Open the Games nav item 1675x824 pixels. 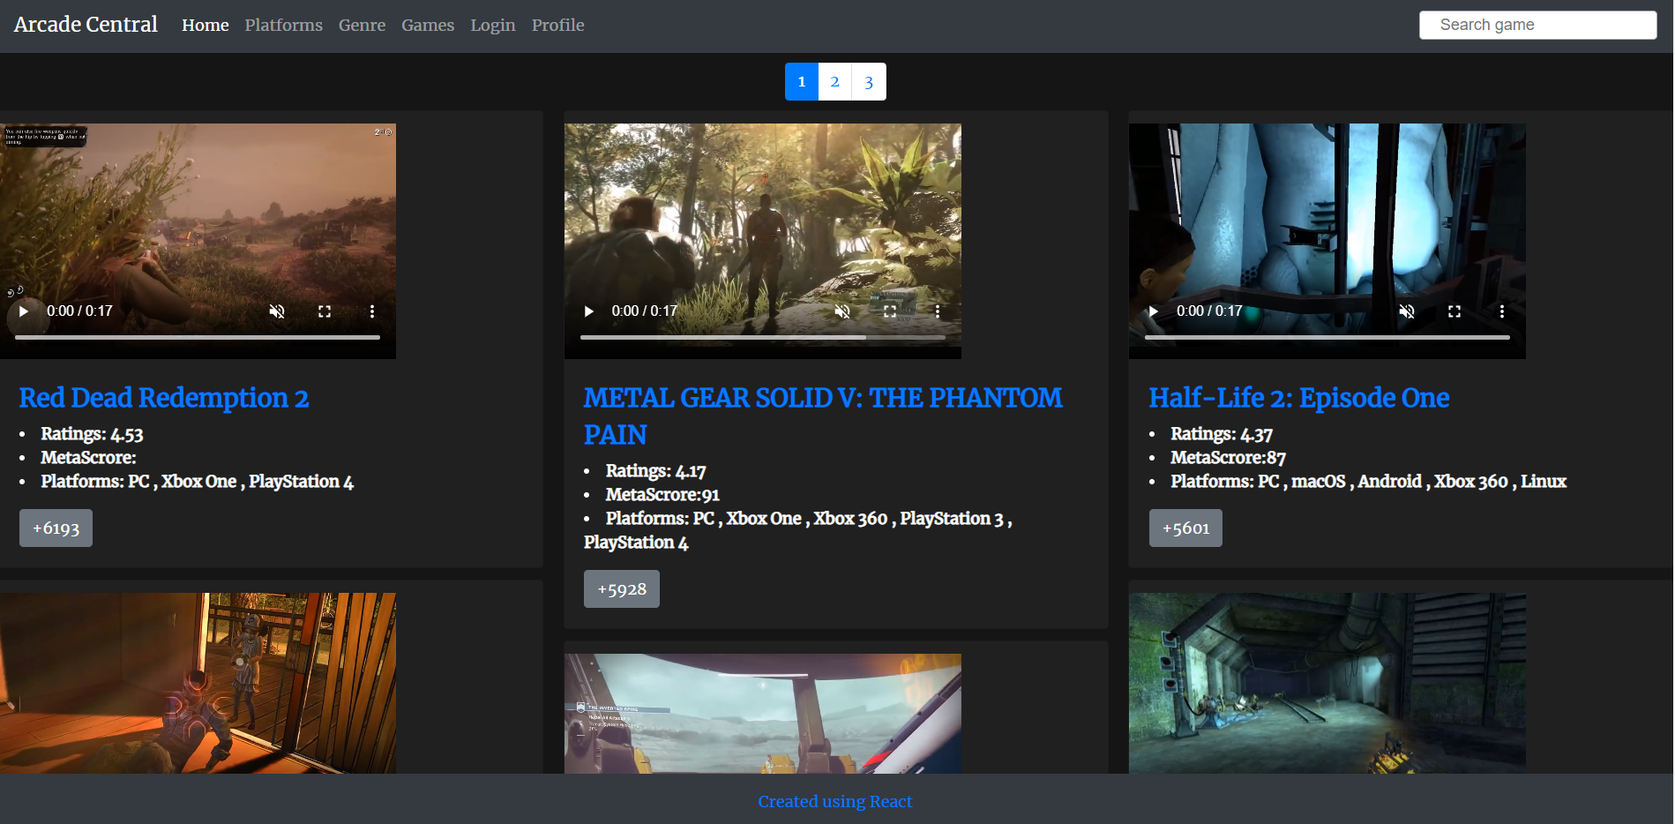point(428,26)
